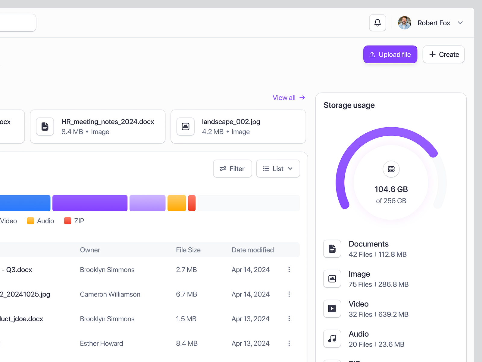Click the upload arrow icon in Upload file button
The height and width of the screenshot is (362, 482).
click(x=372, y=54)
